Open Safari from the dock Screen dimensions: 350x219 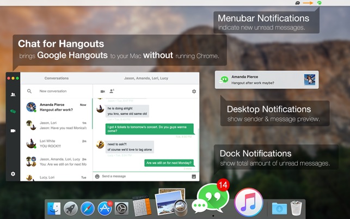click(x=88, y=209)
